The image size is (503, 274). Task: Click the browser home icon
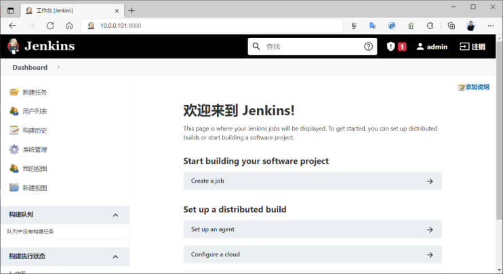coord(69,26)
